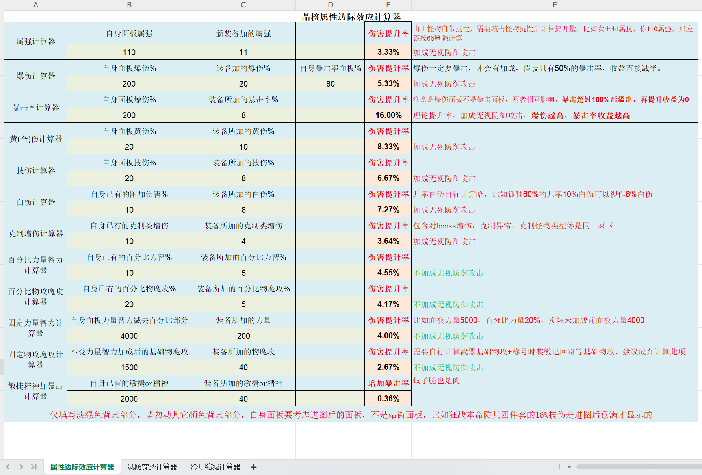Select the 装备所加的力量 value cell 200
The width and height of the screenshot is (702, 475).
243,336
